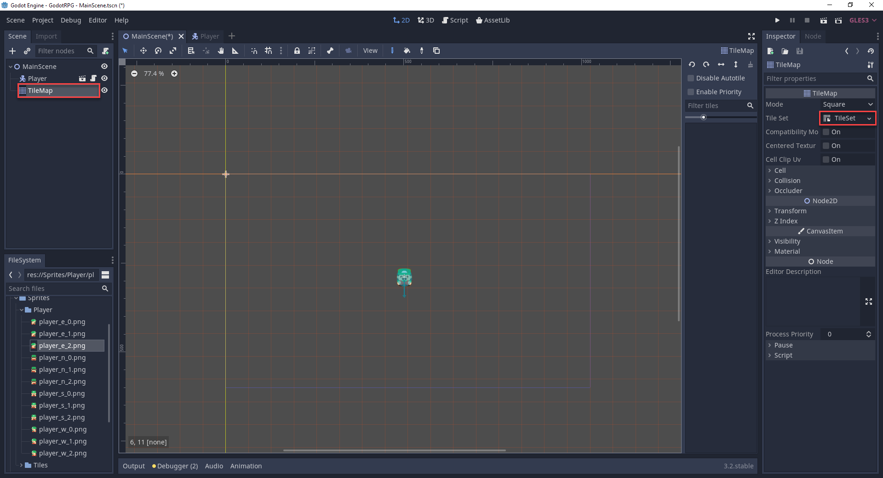883x478 pixels.
Task: Open the Output bottom panel
Action: point(134,466)
